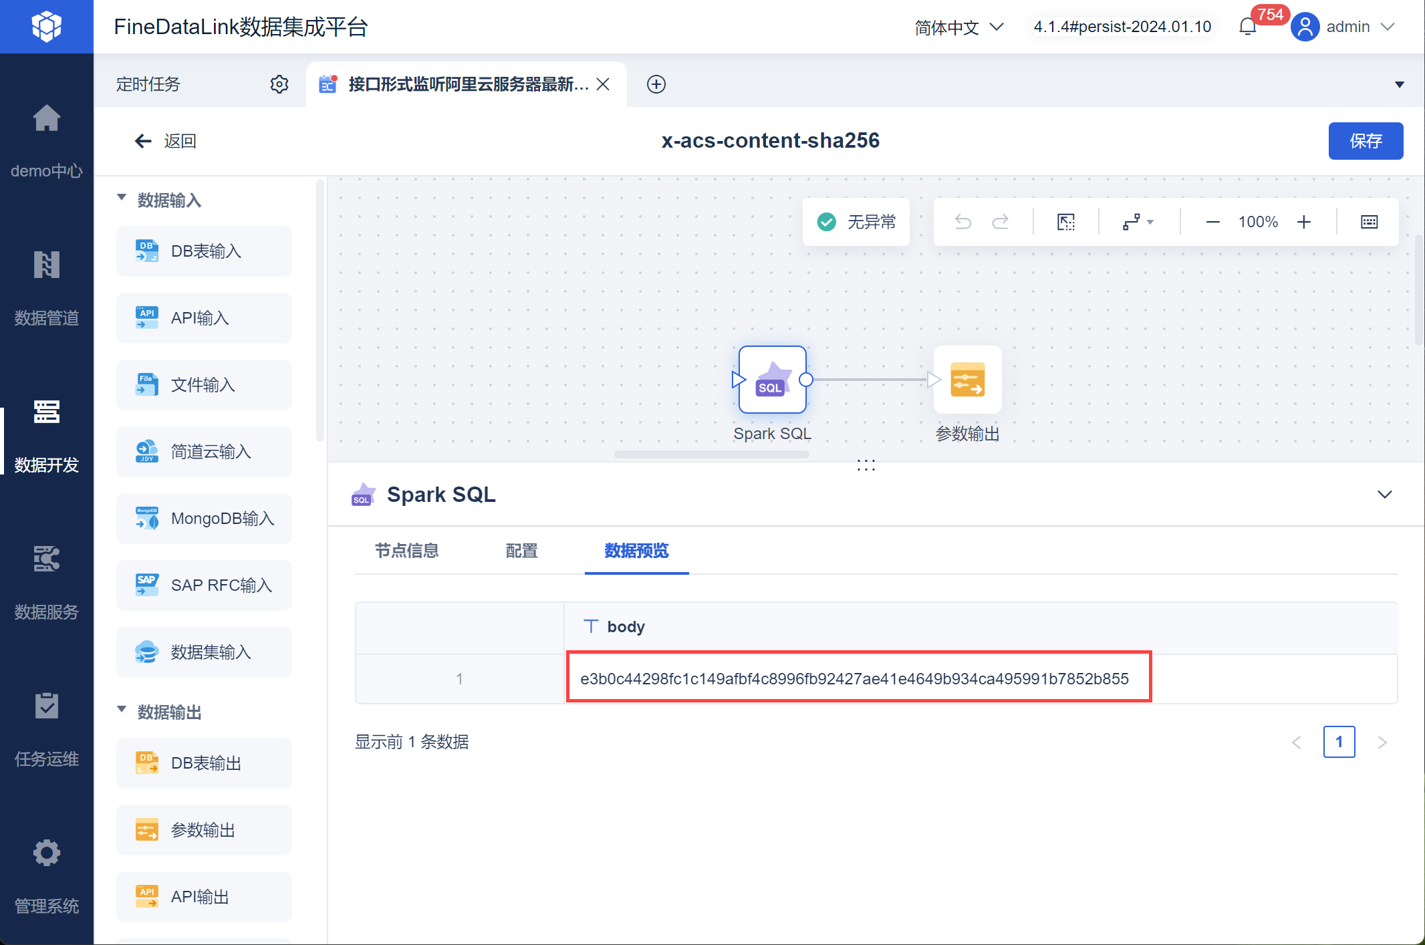This screenshot has height=945, width=1425.
Task: Collapse the Spark SQL panel chevron
Action: click(x=1384, y=495)
